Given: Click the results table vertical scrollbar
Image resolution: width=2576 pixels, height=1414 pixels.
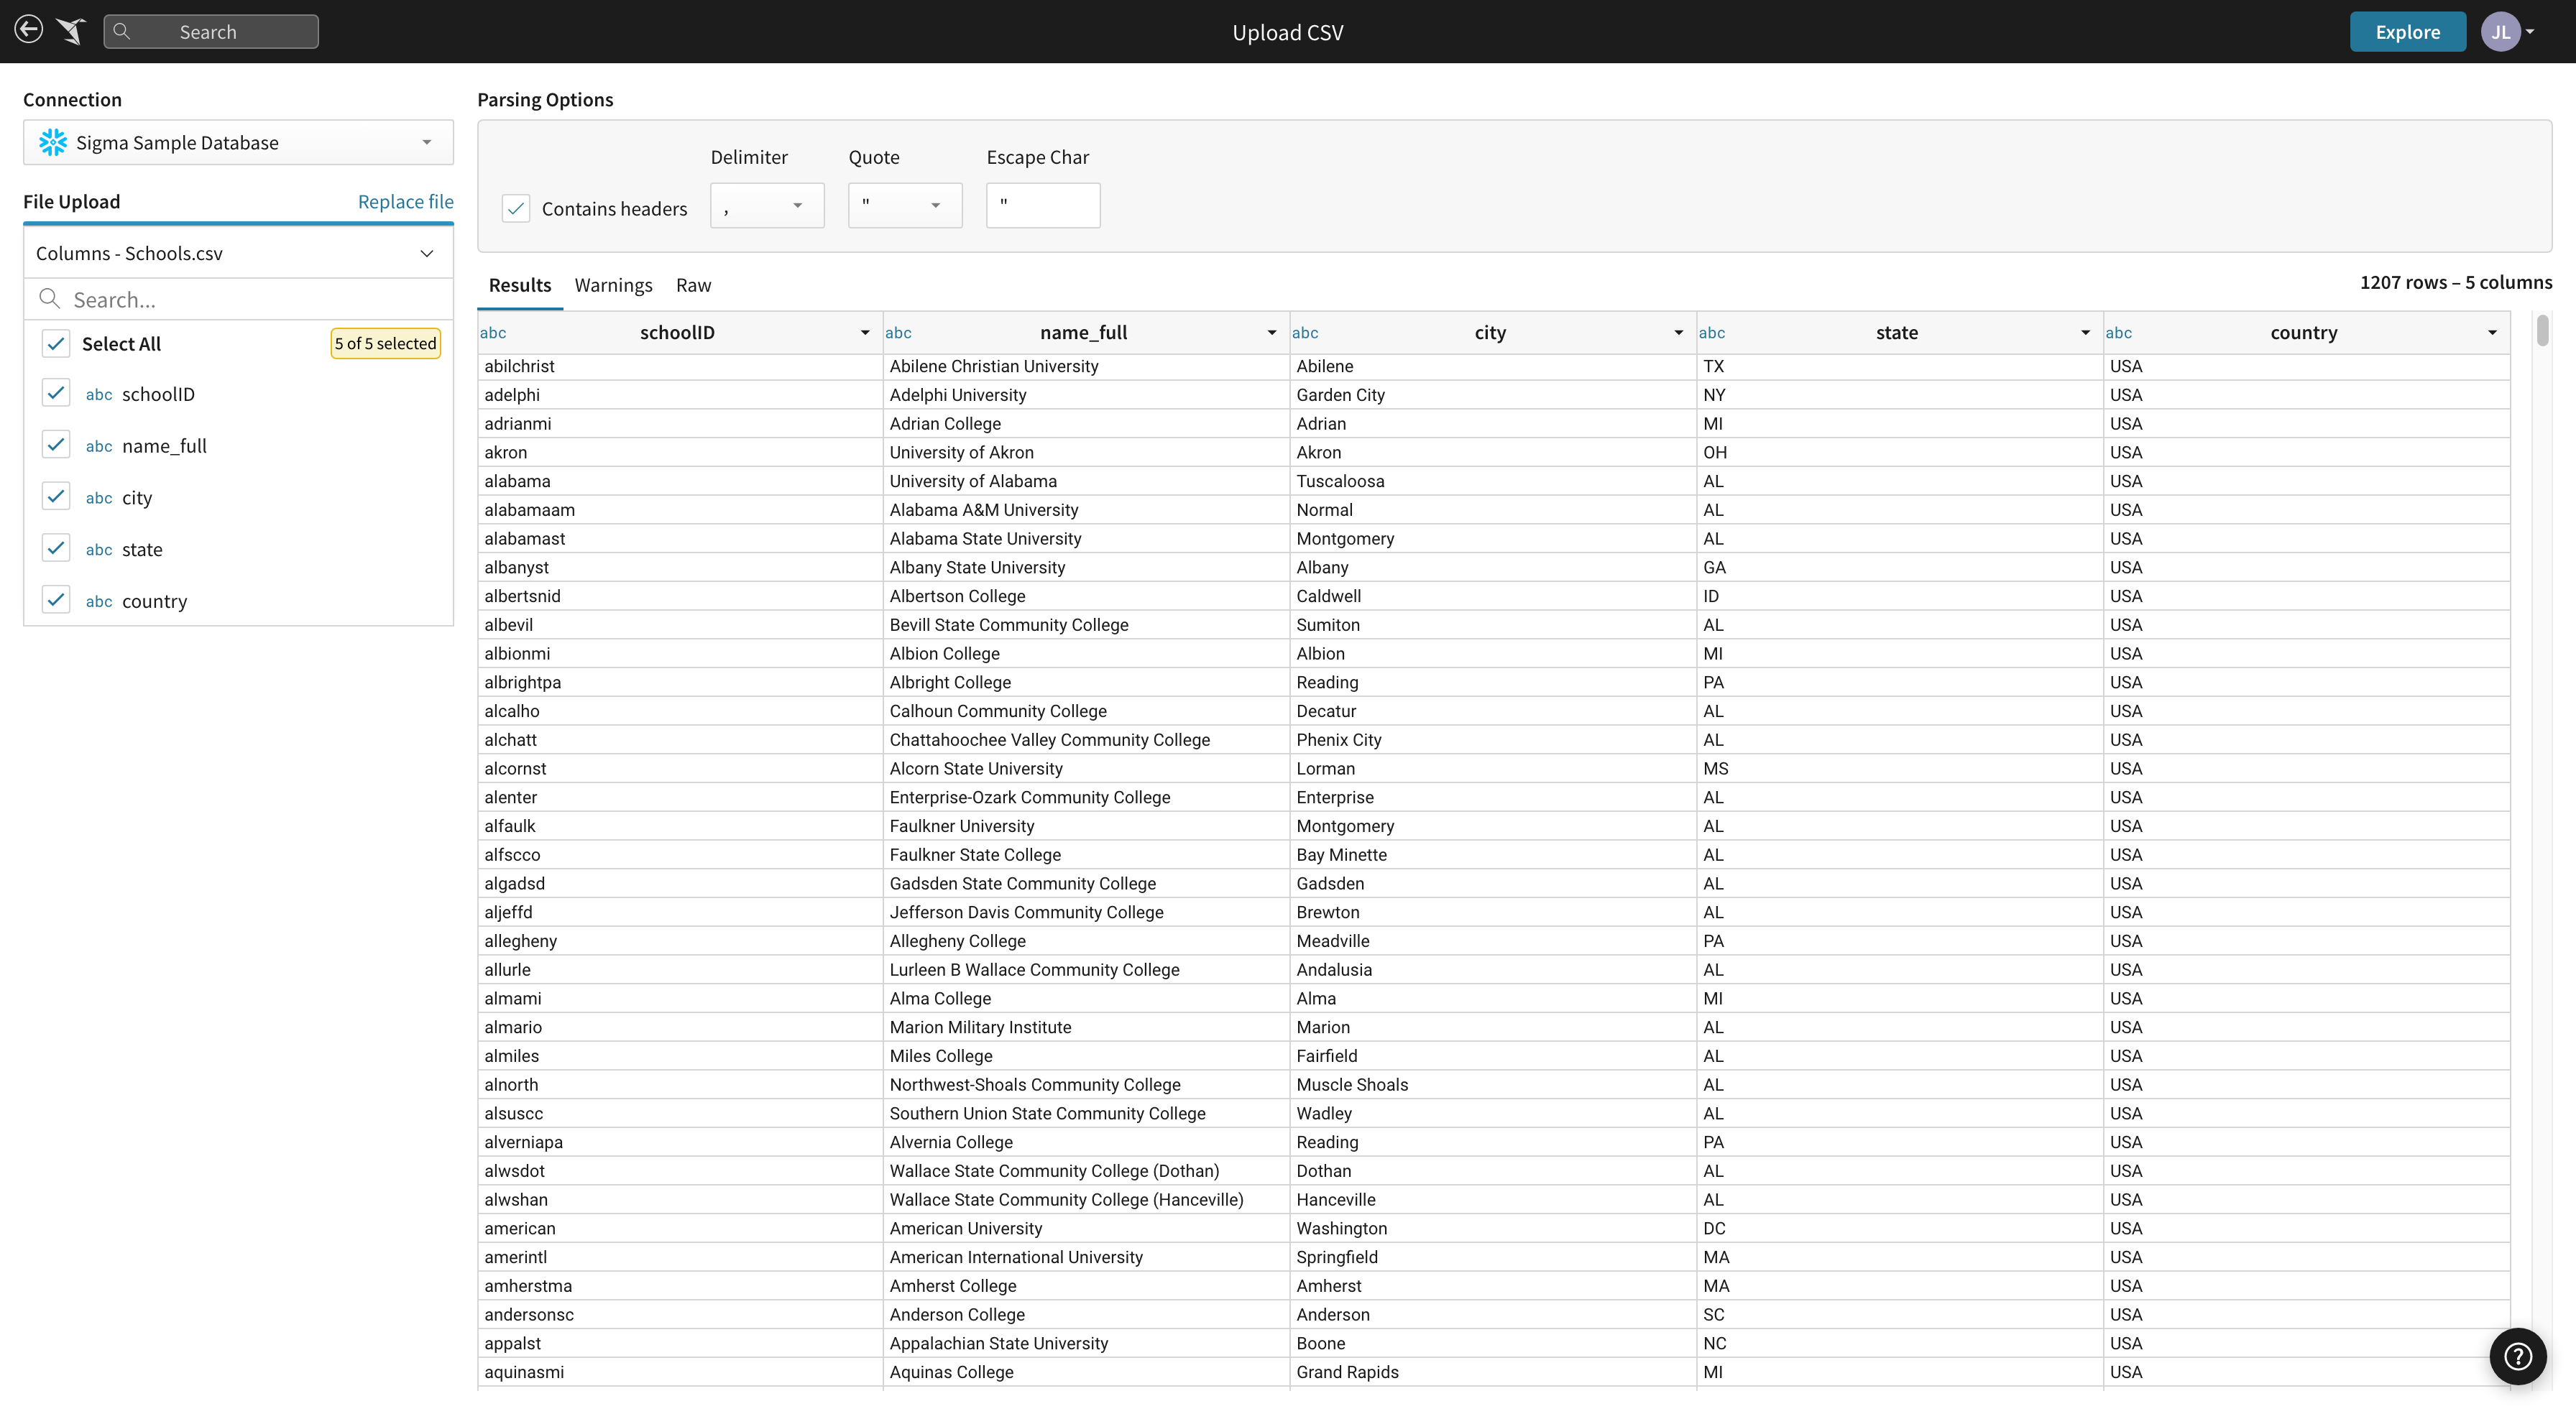Looking at the screenshot, I should point(2543,330).
